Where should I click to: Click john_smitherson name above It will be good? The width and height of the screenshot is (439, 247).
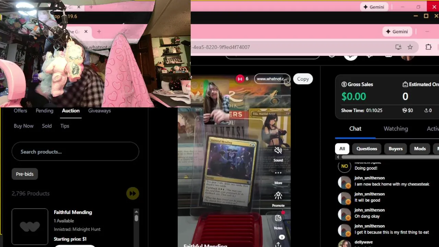click(369, 194)
